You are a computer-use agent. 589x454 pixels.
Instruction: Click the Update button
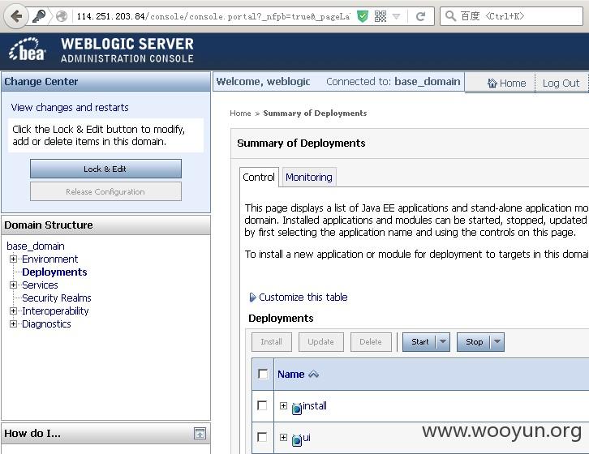coord(320,342)
